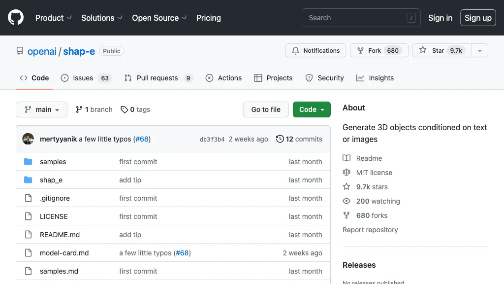Viewport: 504px width, 284px height.
Task: Click the GitHub logo icon
Action: [x=16, y=18]
